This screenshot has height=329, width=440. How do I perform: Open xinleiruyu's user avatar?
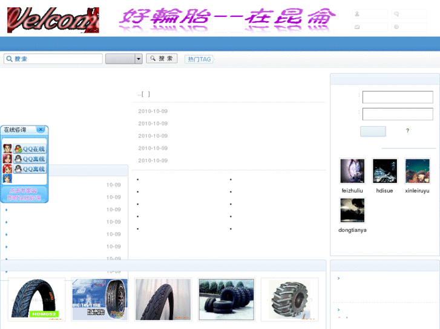417,171
